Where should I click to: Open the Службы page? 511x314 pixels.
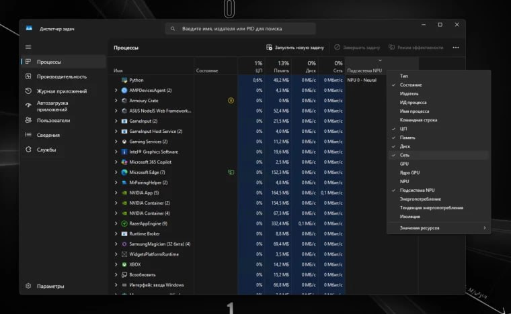point(63,150)
